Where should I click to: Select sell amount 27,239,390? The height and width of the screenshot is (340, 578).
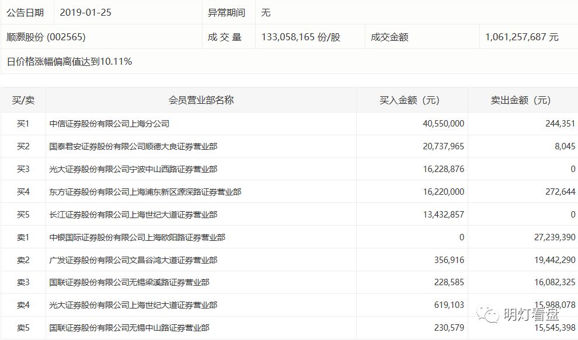[555, 237]
